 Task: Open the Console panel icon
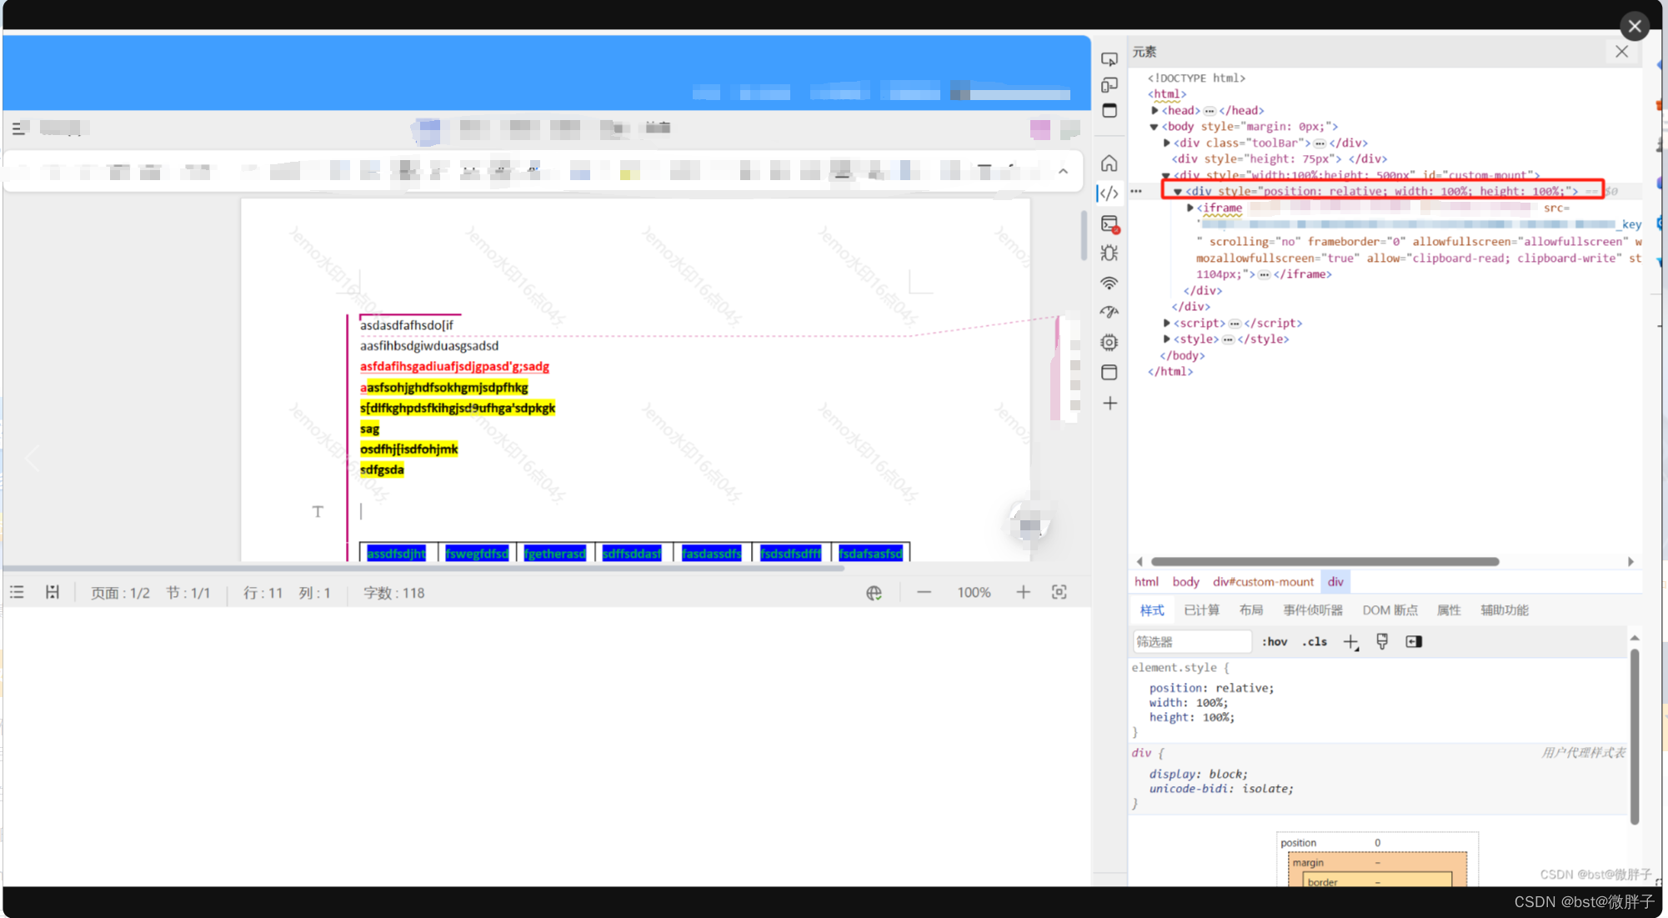[1109, 223]
